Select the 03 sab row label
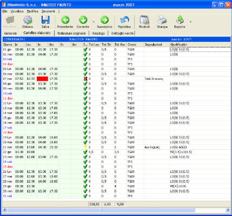The image size is (232, 216). (x=8, y=59)
